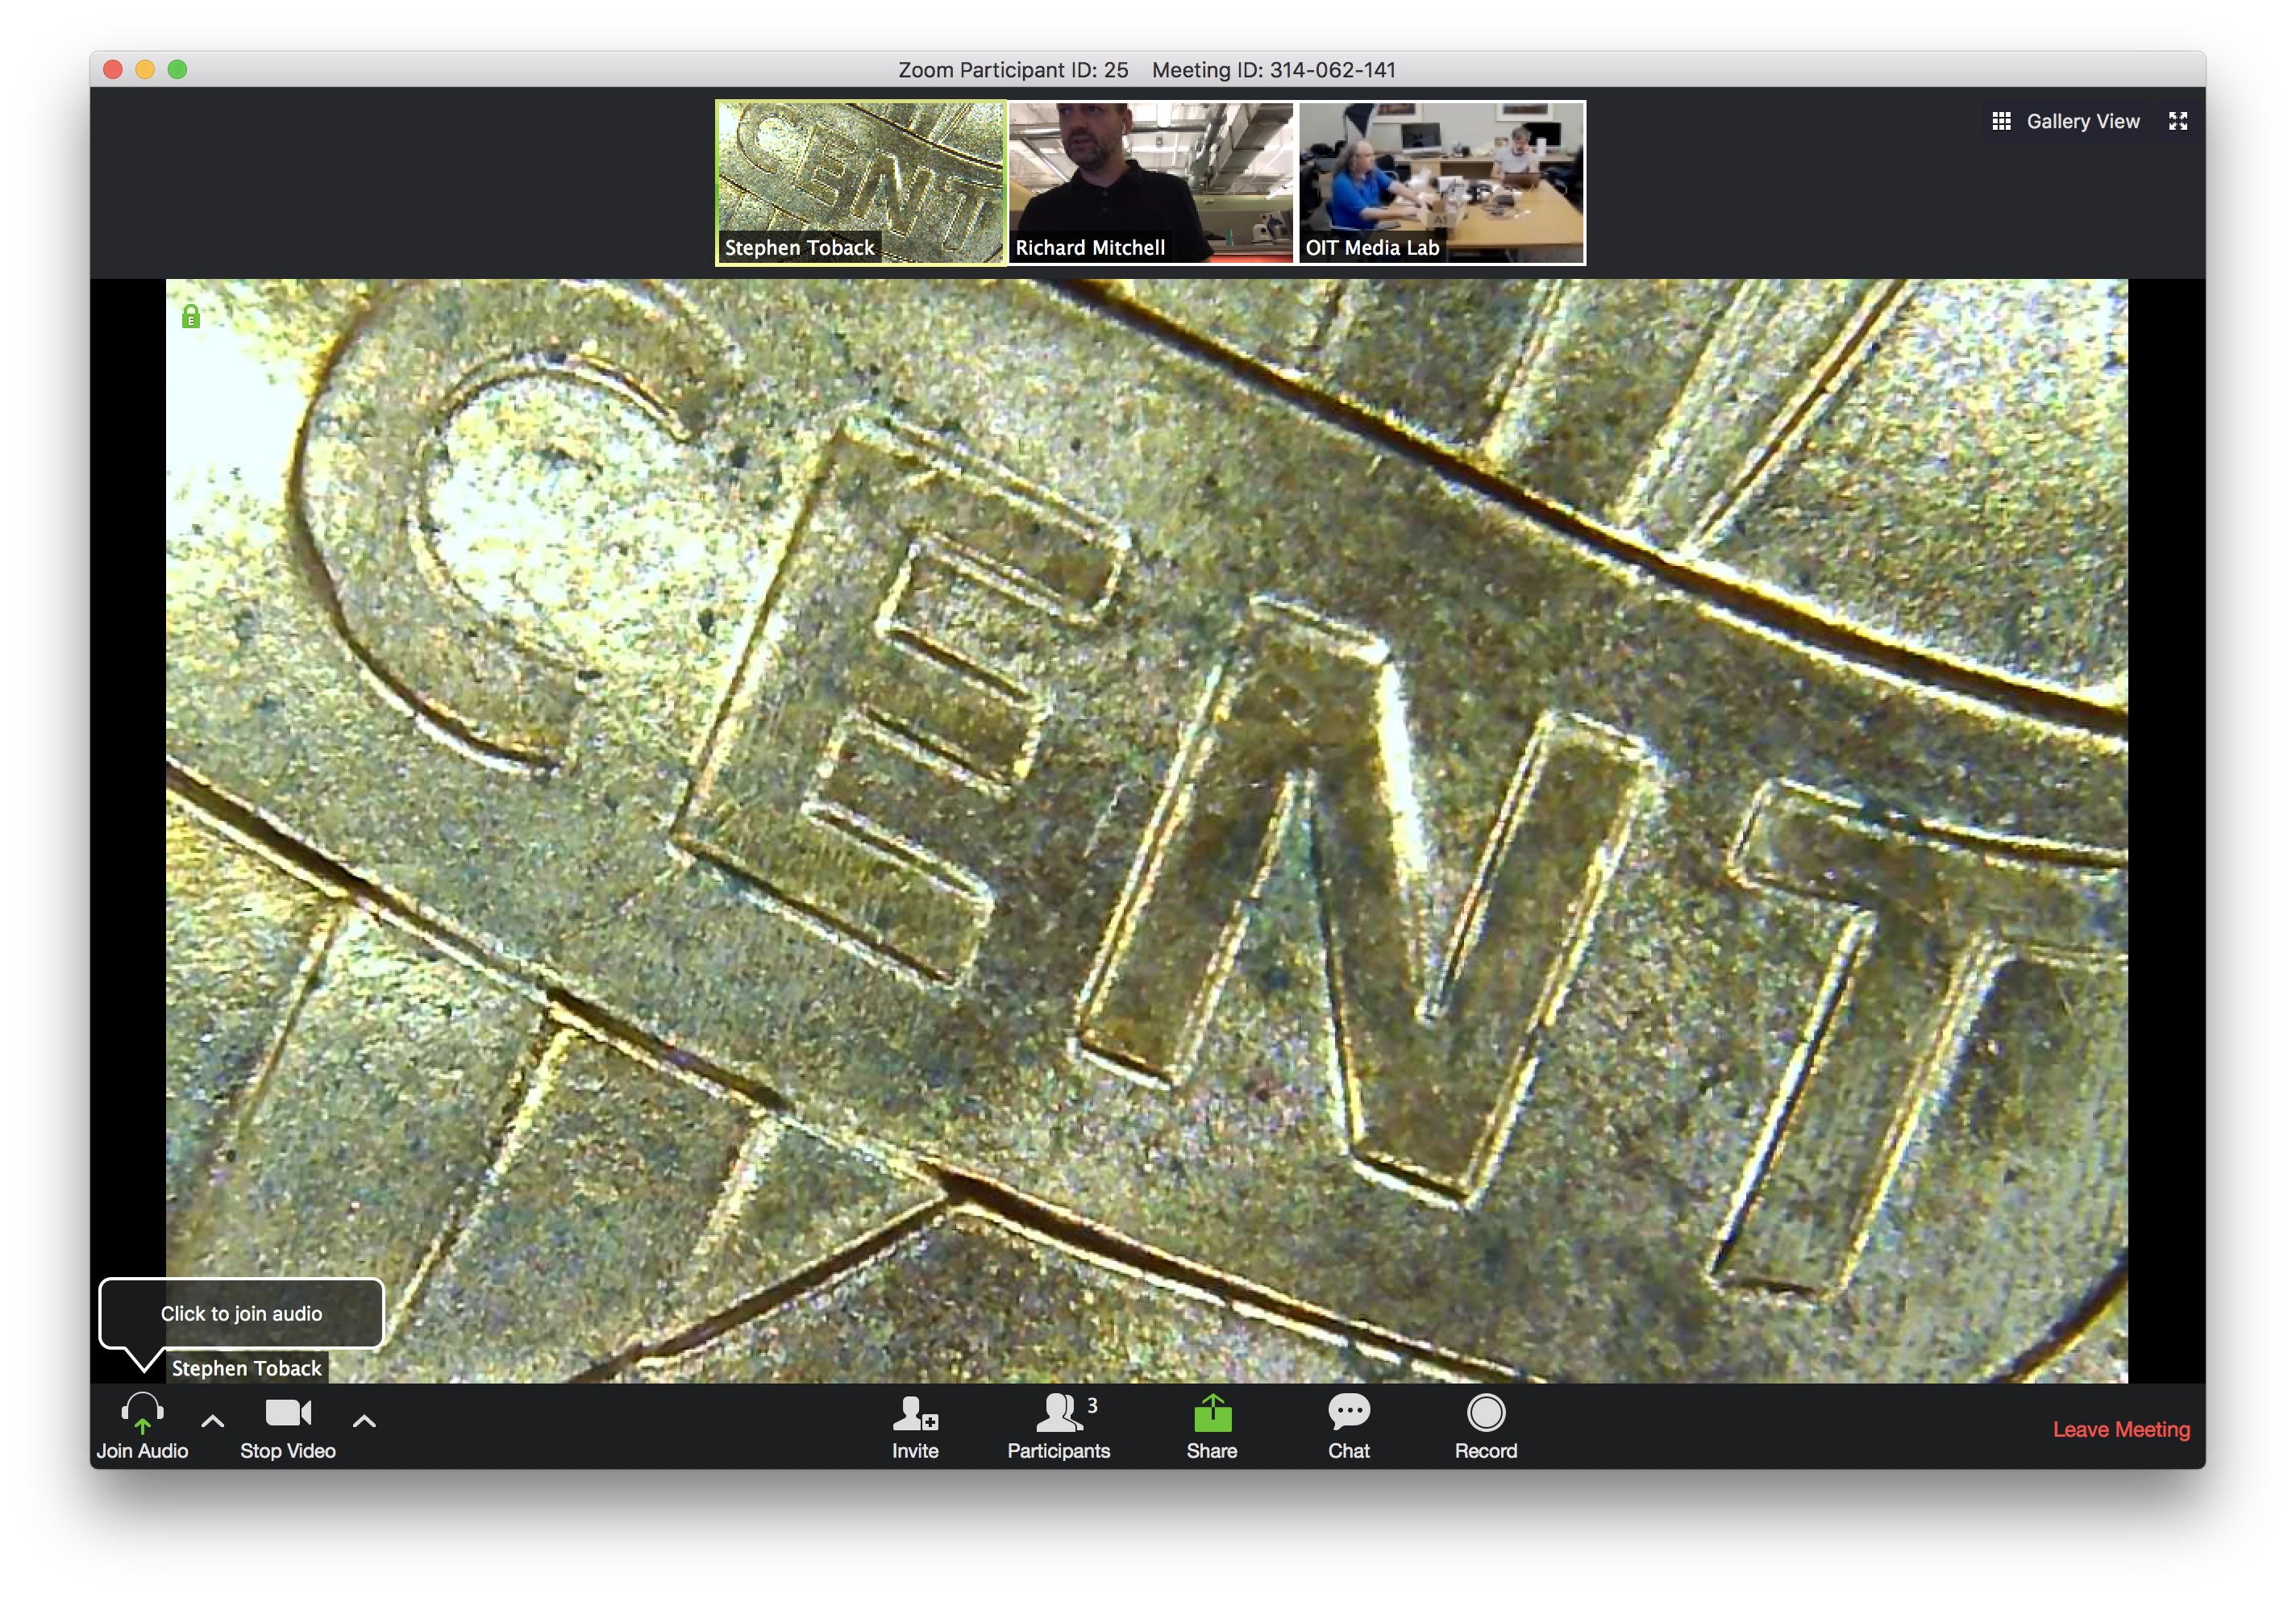Viewport: 2296px width, 1598px height.
Task: Switch to Gallery View
Action: coord(2066,121)
